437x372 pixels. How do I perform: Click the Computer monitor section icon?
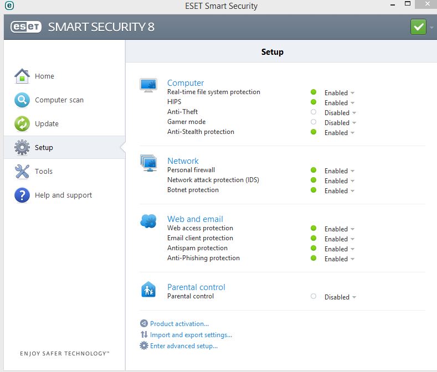point(148,85)
